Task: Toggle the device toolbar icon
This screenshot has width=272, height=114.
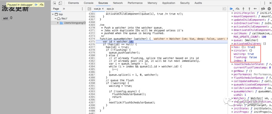Action: coord(60,3)
